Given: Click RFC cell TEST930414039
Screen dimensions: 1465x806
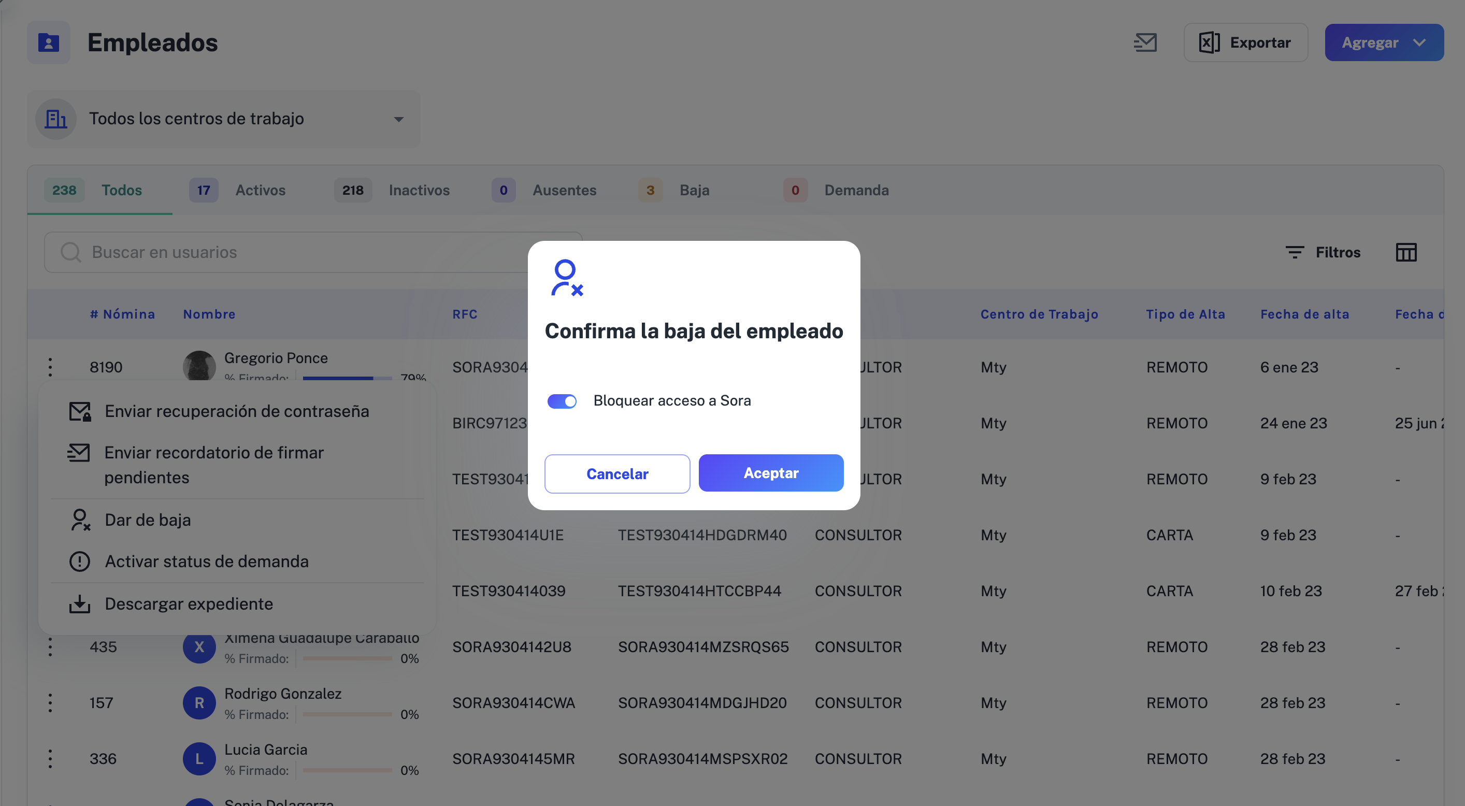Looking at the screenshot, I should 508,591.
